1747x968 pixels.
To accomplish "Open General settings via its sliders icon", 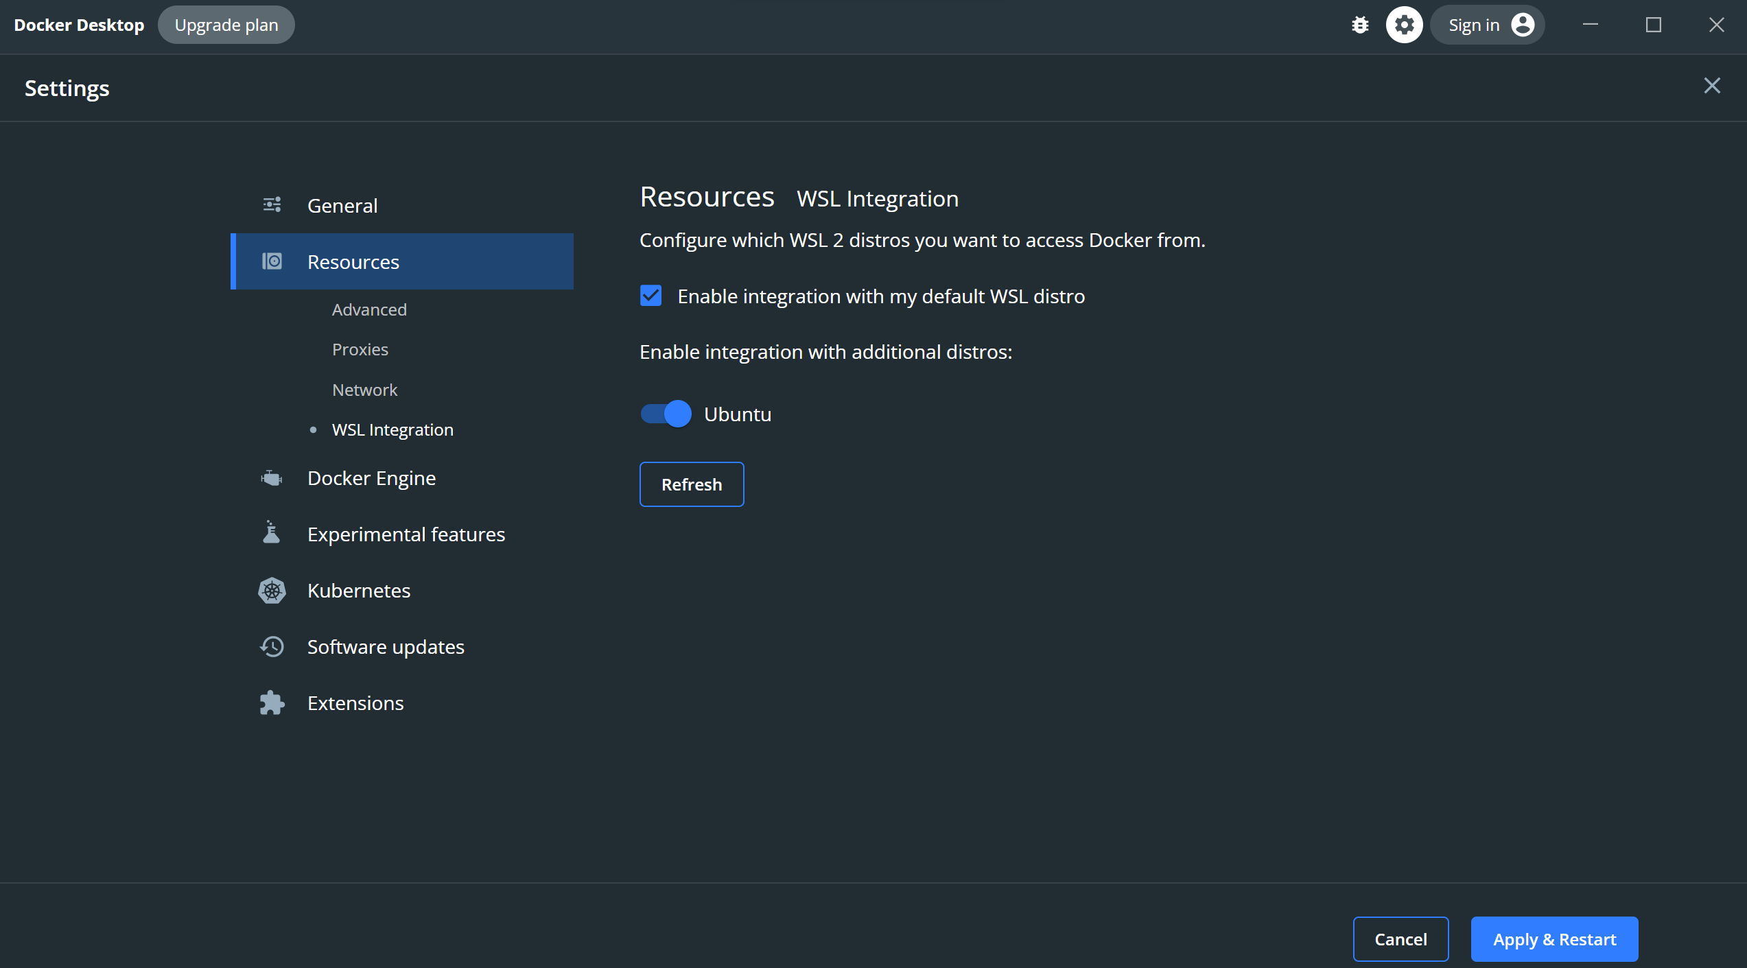I will [272, 204].
